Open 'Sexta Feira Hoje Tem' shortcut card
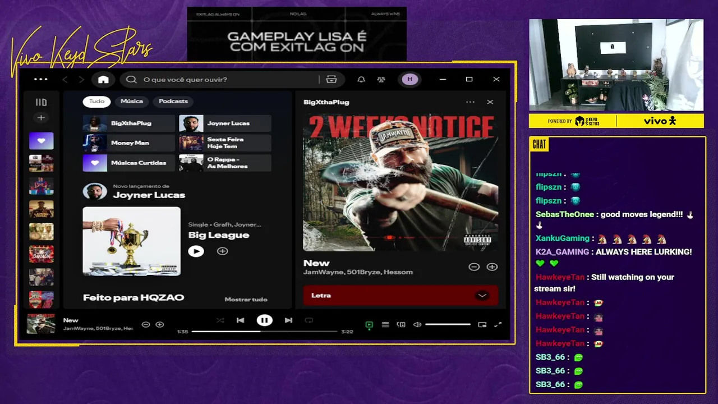The image size is (718, 404). 225,143
